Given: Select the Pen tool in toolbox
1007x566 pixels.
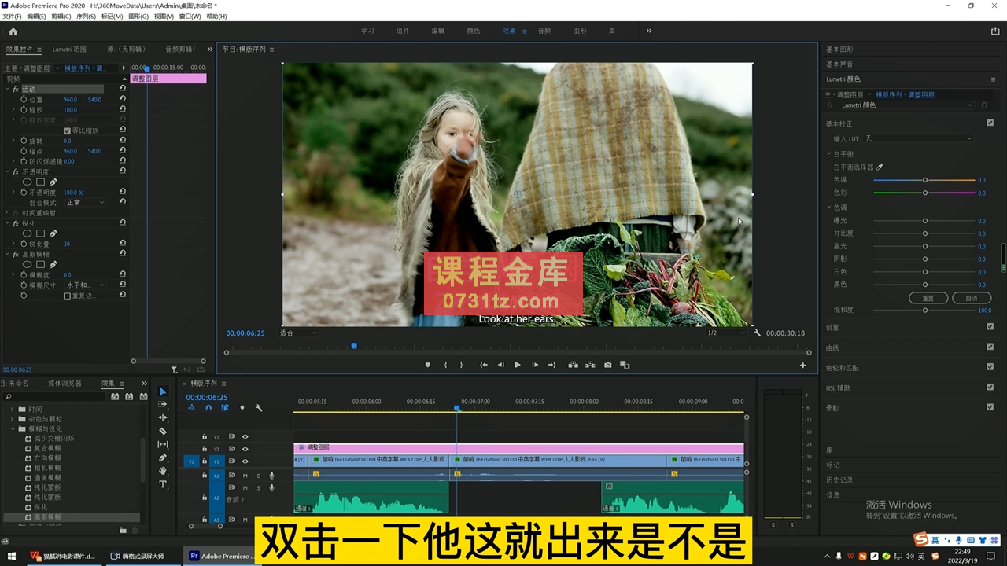Looking at the screenshot, I should 163,458.
